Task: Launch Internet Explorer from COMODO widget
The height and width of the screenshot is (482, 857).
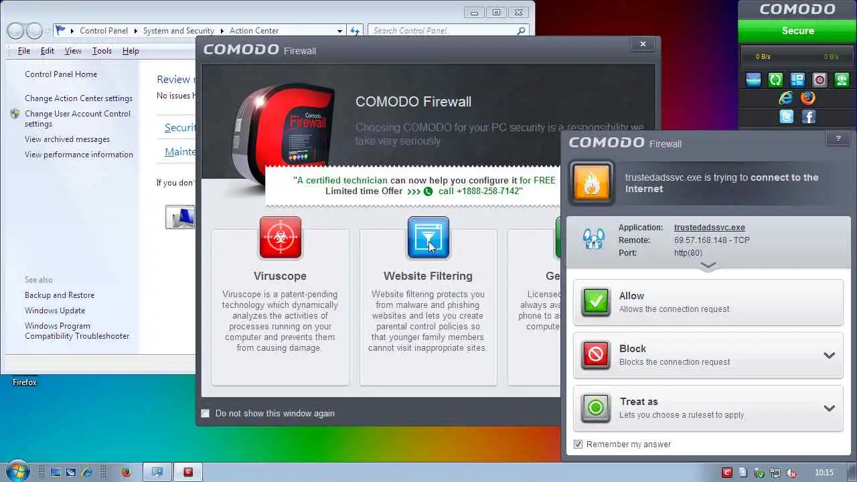Action: click(786, 98)
